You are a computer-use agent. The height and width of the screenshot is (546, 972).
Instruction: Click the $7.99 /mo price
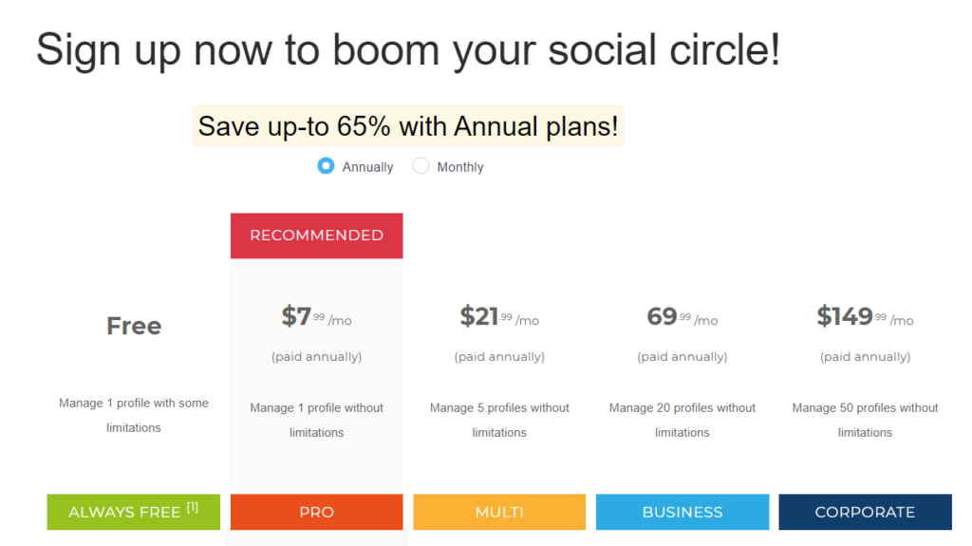pyautogui.click(x=317, y=317)
